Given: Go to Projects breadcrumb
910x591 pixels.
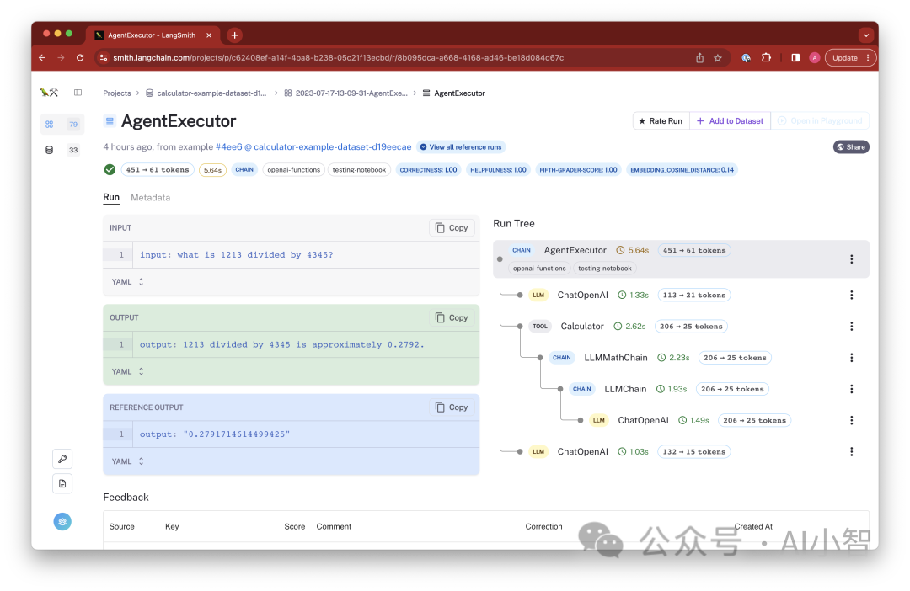Looking at the screenshot, I should (x=116, y=93).
